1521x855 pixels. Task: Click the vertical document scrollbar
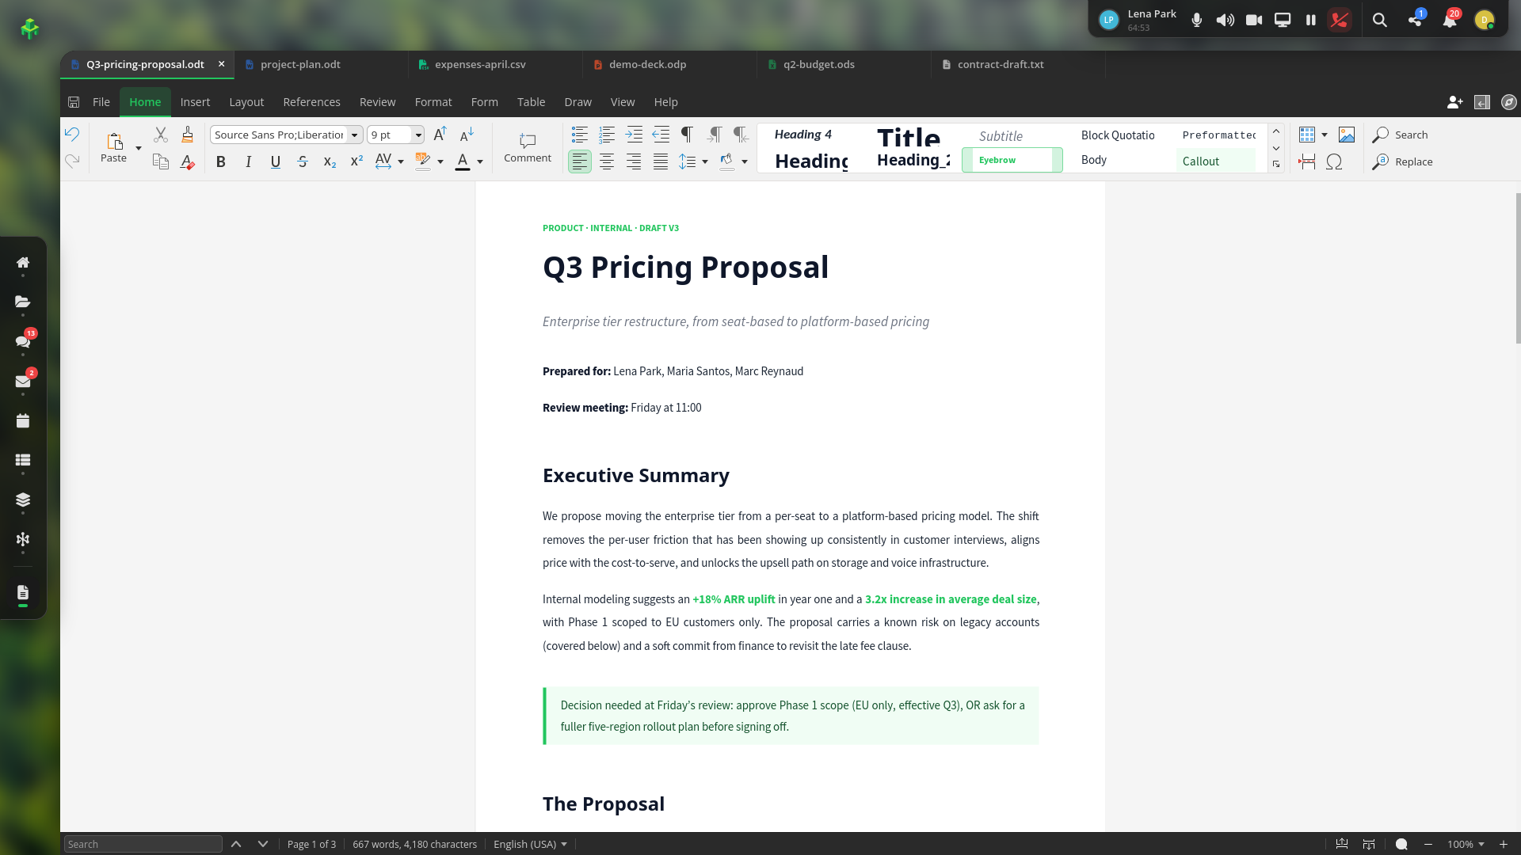(x=1517, y=268)
